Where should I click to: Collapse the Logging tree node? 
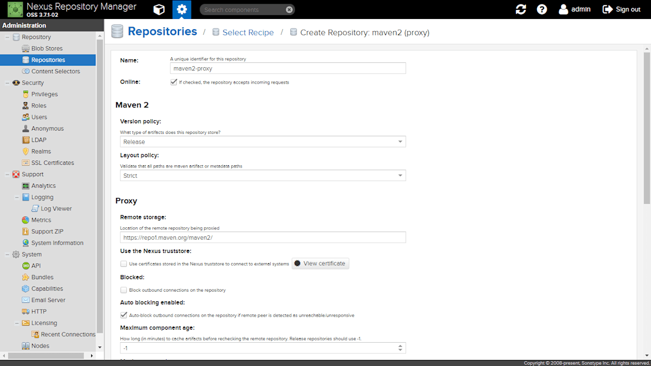coord(17,197)
